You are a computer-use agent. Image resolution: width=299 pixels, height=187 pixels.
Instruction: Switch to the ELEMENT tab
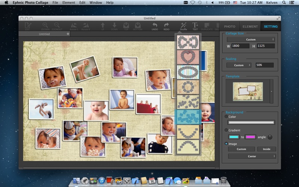click(250, 27)
